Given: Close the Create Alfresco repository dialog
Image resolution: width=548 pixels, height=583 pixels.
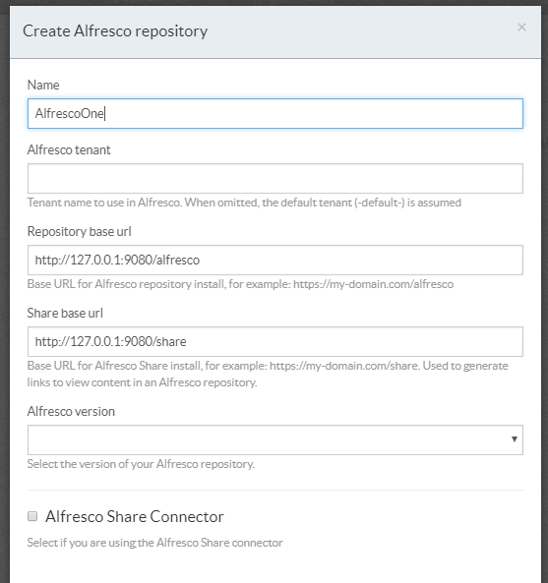Looking at the screenshot, I should pyautogui.click(x=521, y=28).
